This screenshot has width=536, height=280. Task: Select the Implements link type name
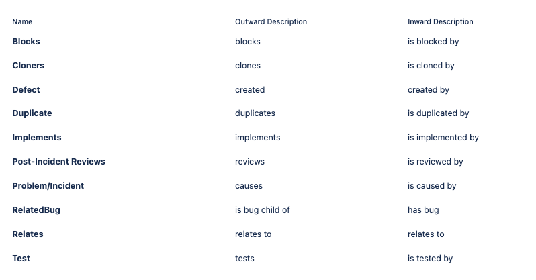[37, 138]
